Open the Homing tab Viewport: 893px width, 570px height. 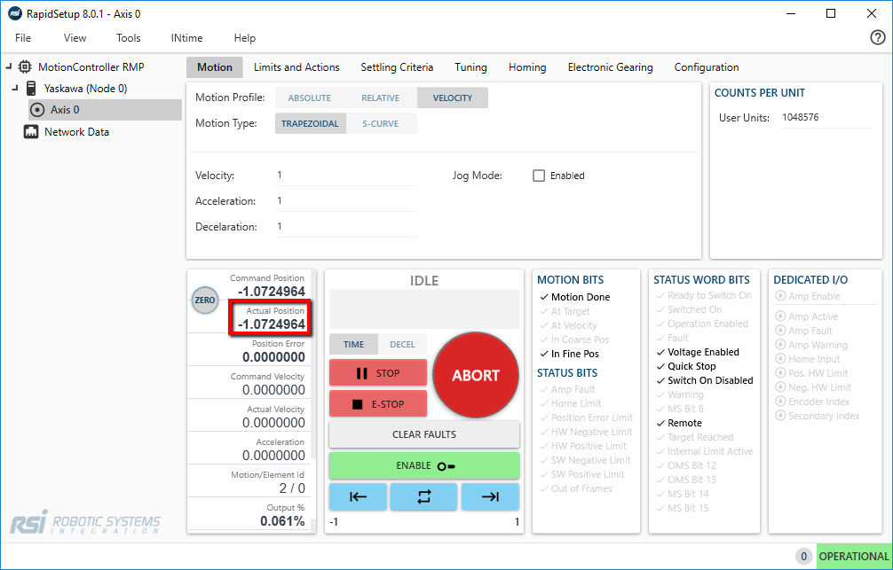[x=527, y=67]
